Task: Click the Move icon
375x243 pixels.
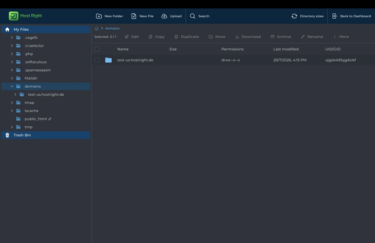Action: (x=211, y=37)
